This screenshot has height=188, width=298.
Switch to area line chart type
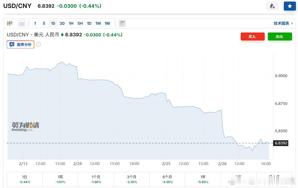[x=22, y=23]
